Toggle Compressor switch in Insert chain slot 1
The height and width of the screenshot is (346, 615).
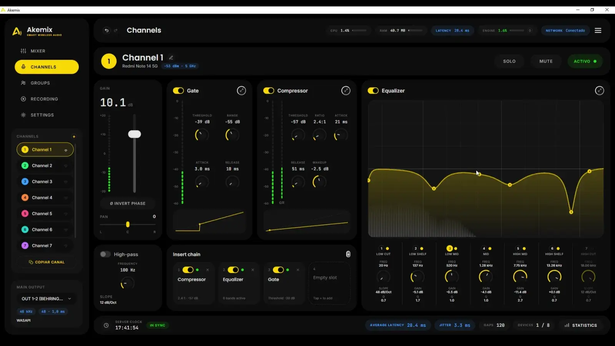188,270
